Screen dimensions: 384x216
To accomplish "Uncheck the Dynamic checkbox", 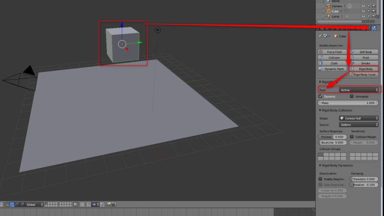I will (320, 96).
